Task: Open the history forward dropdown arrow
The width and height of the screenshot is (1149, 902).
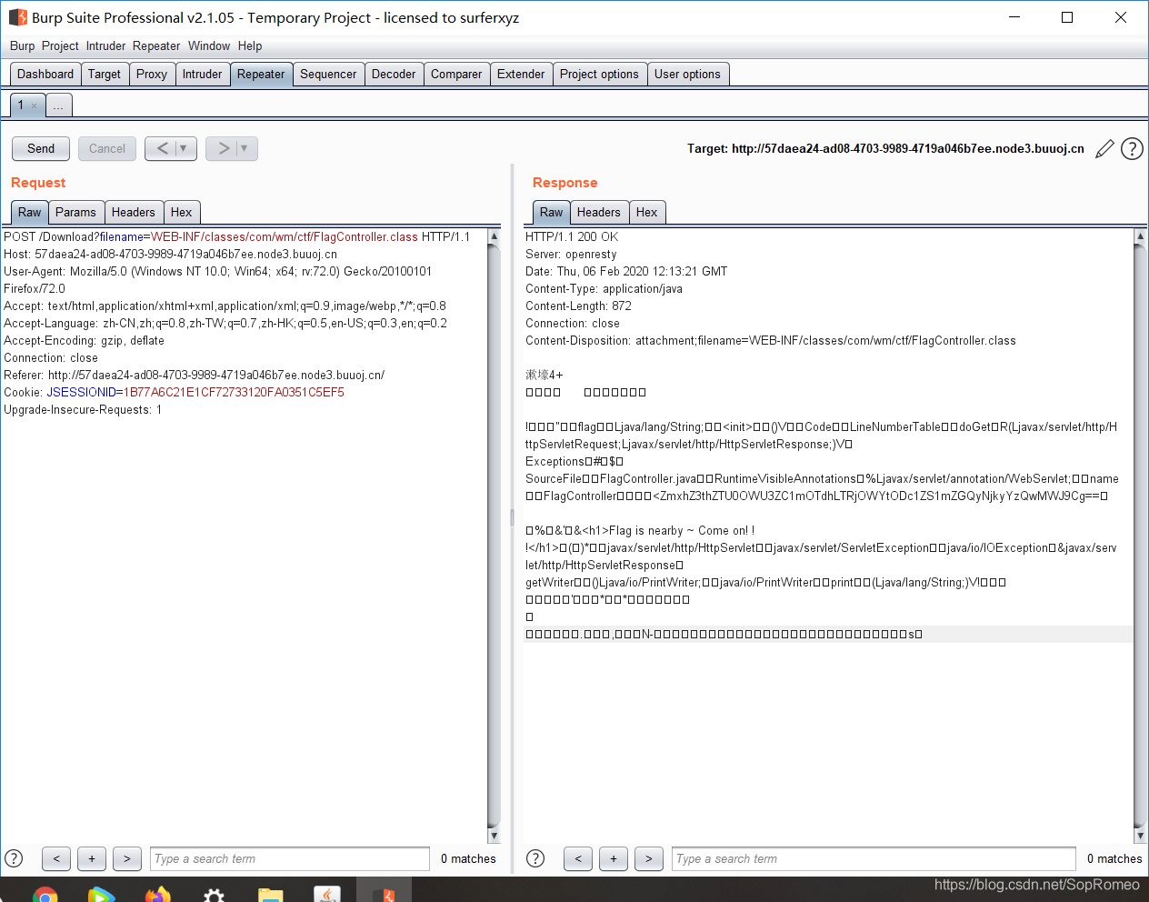Action: point(245,148)
